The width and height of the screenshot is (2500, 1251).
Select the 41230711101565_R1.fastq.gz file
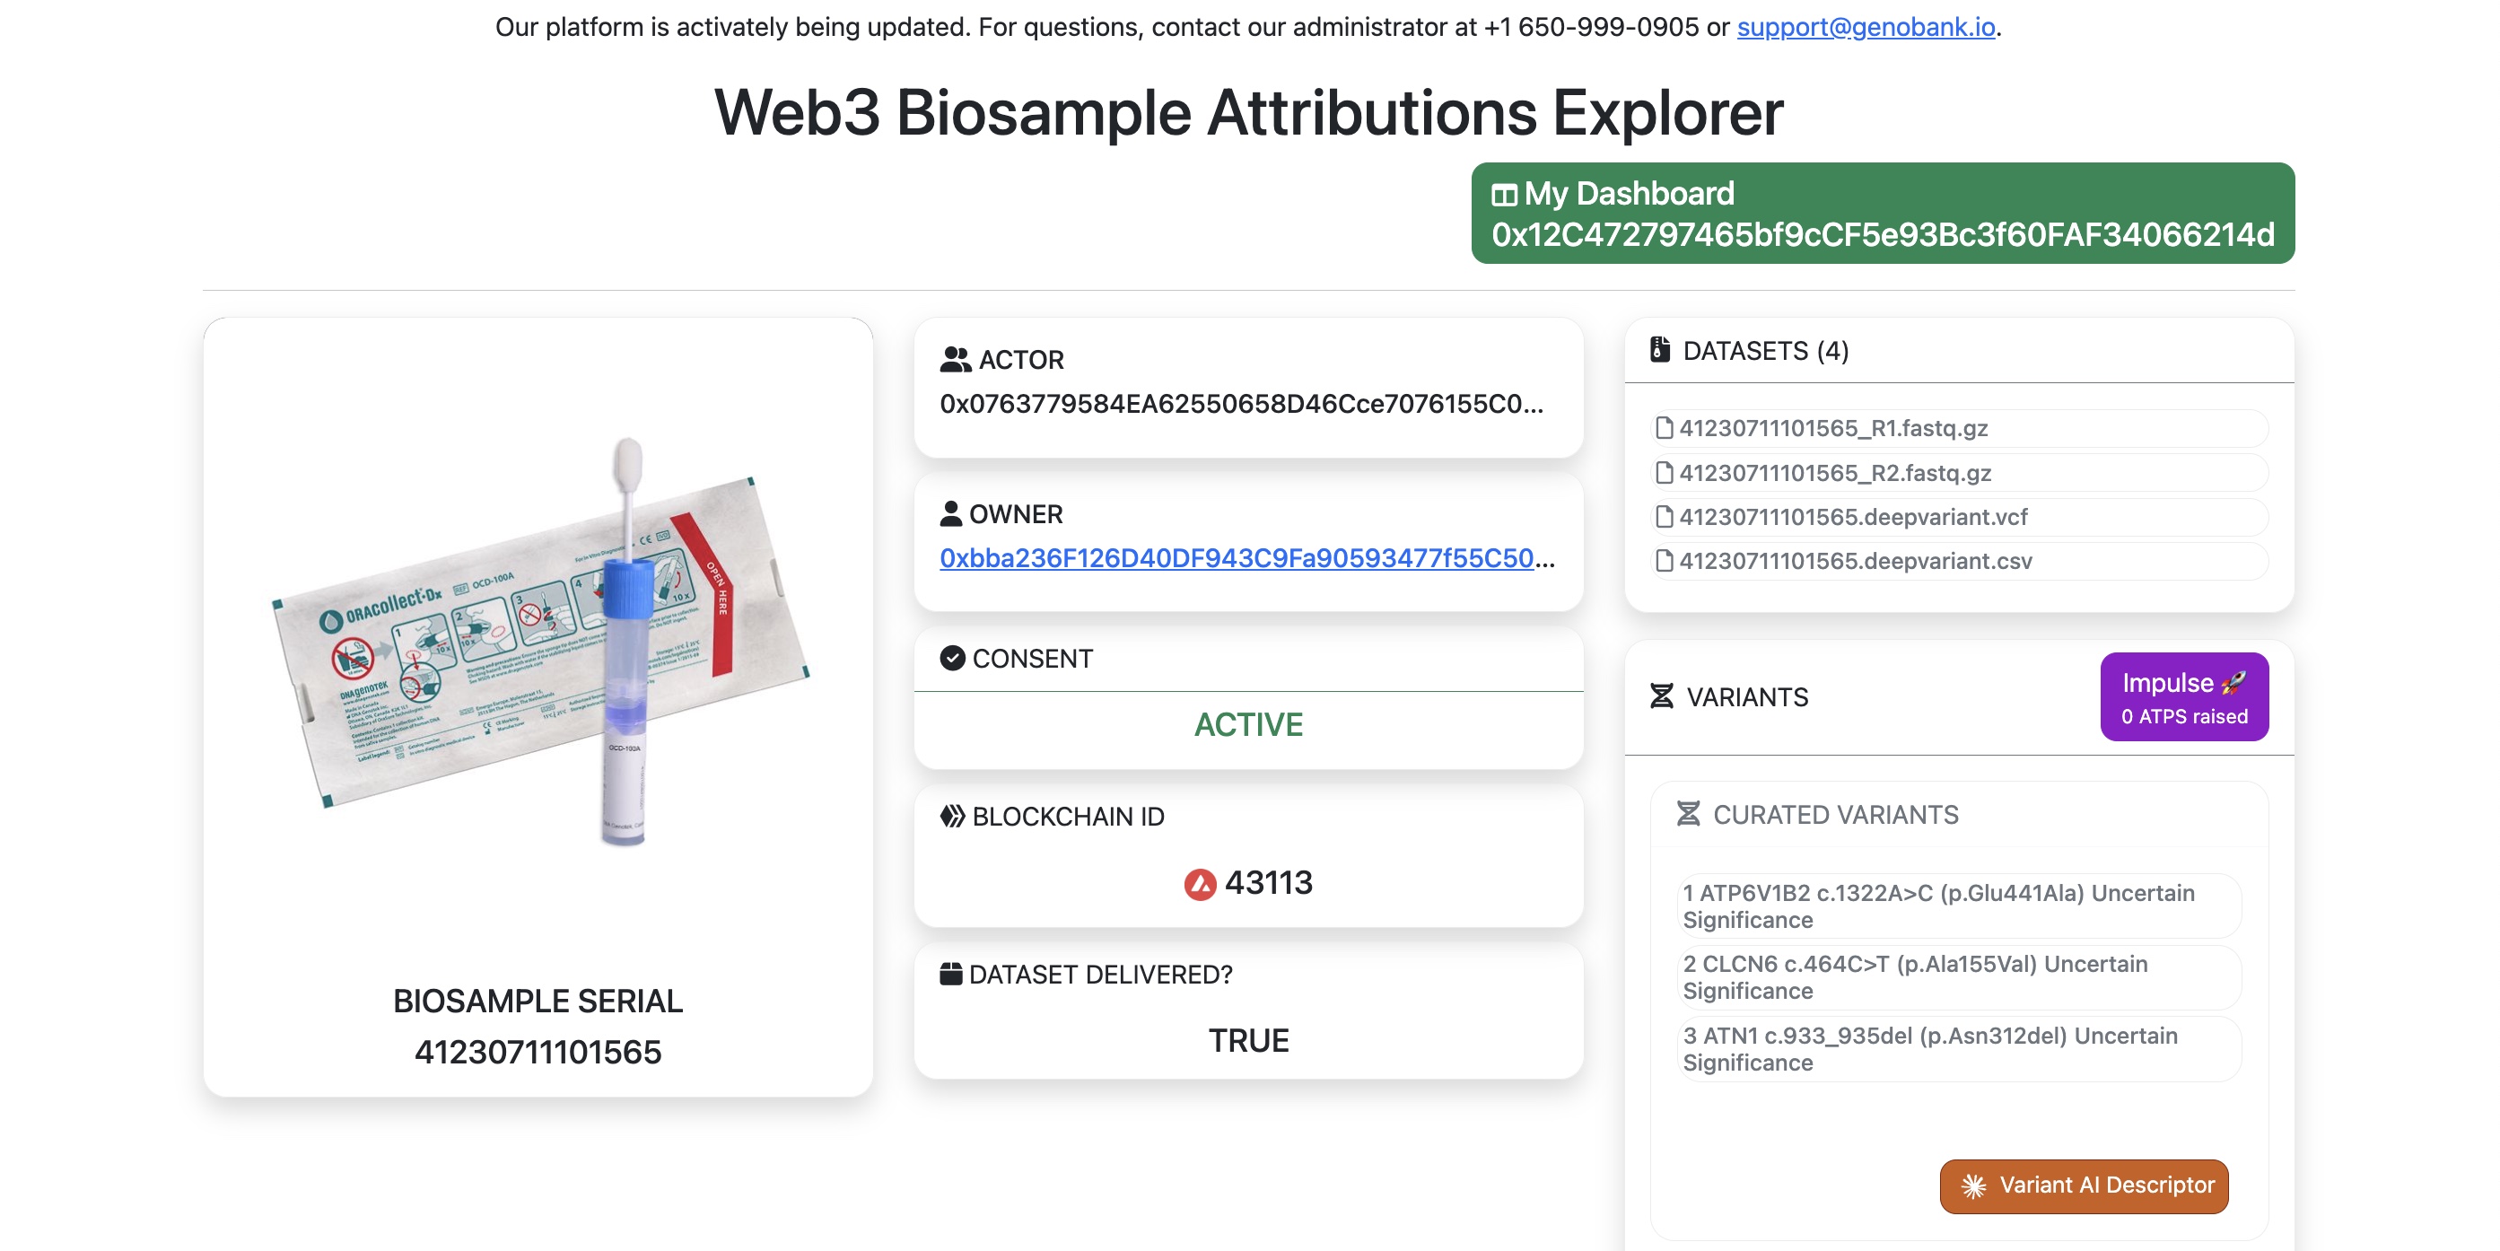coord(1831,428)
